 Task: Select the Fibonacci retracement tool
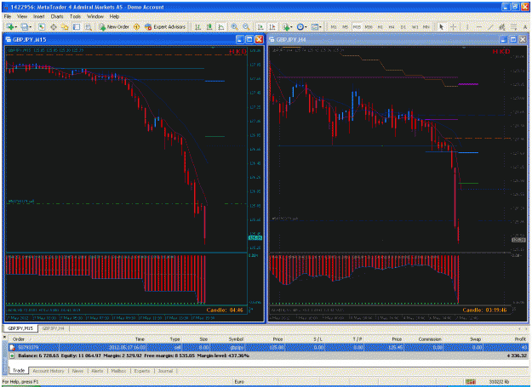[x=514, y=26]
